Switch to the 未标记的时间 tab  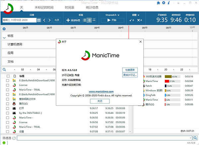pos(44,8)
